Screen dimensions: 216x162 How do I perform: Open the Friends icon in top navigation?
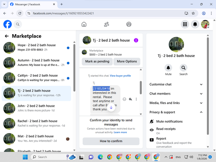[x=106, y=24]
